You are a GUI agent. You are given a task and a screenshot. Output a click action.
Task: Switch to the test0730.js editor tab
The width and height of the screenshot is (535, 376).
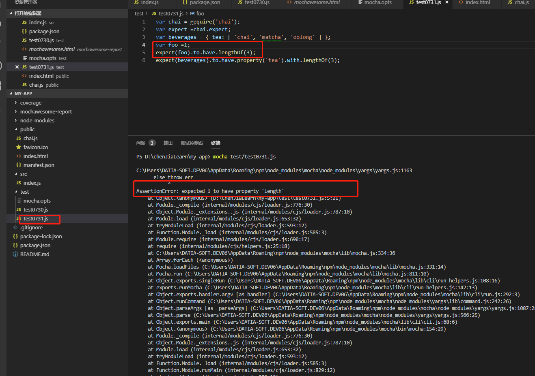tap(254, 2)
